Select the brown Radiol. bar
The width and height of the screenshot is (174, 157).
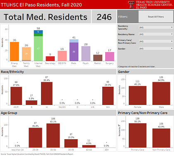(98, 58)
